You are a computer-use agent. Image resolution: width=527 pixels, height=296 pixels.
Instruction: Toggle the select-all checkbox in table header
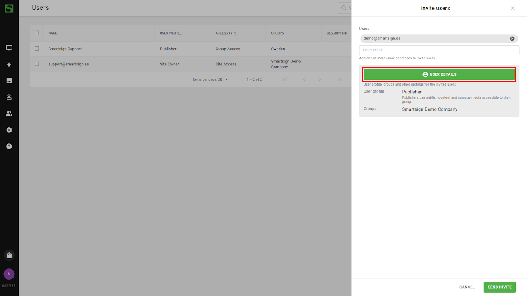(x=37, y=33)
